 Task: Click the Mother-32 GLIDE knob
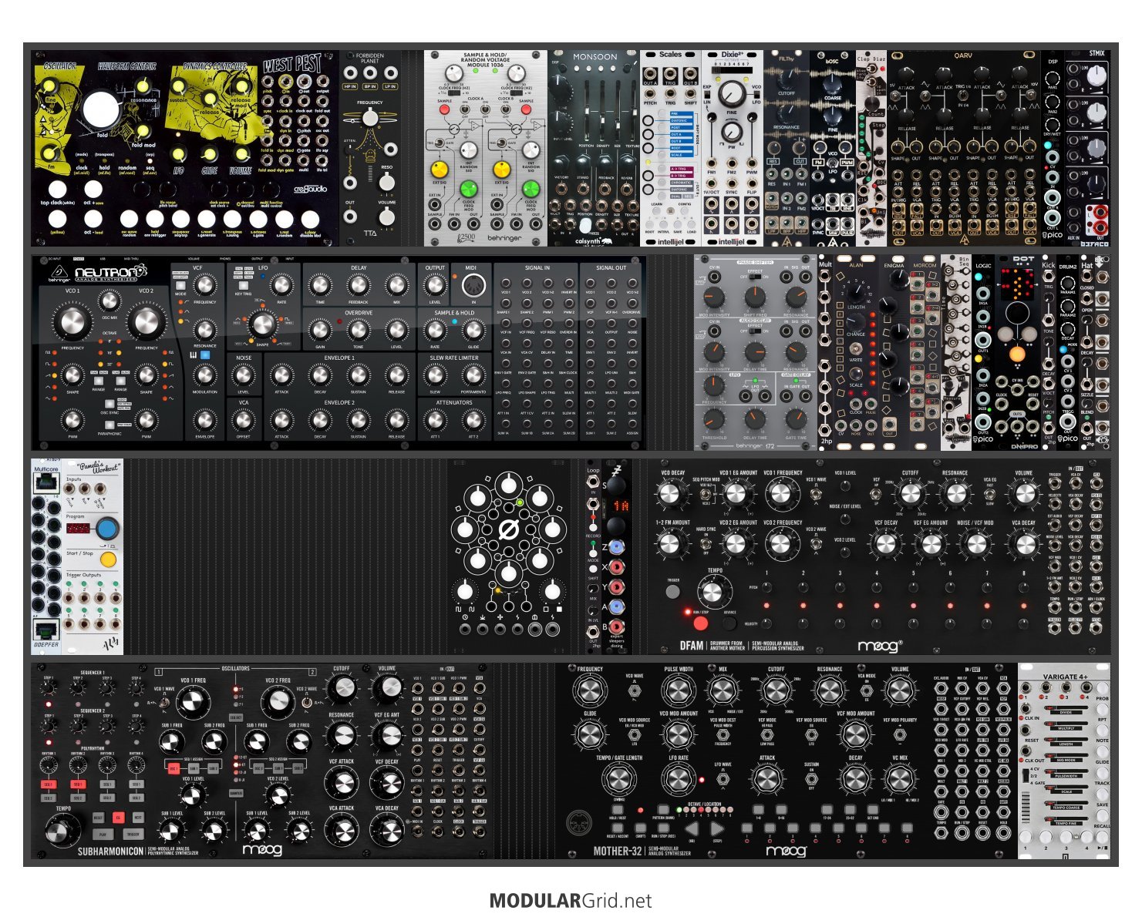coord(589,733)
